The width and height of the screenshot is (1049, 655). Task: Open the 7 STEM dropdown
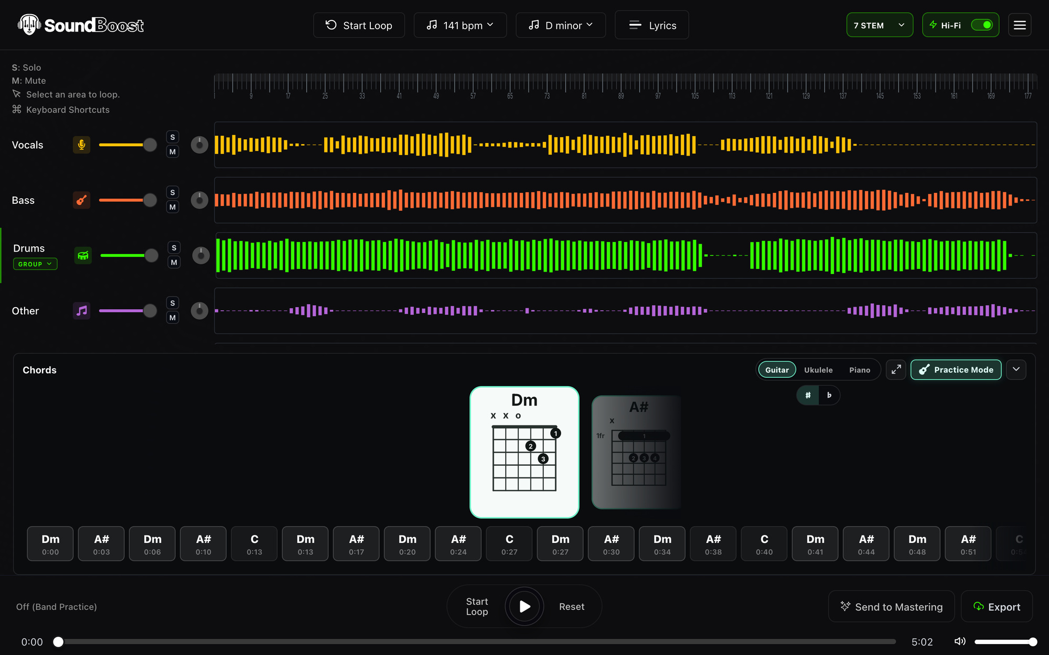pos(880,25)
